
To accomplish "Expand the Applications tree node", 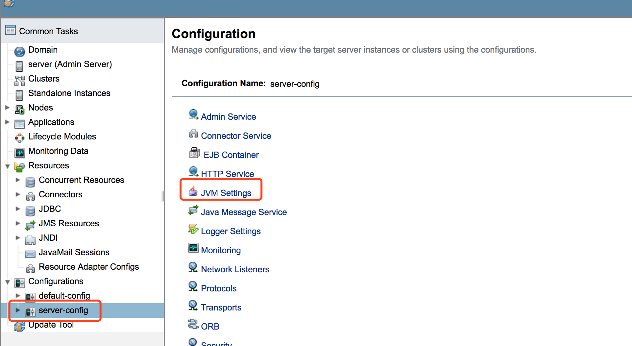I will click(x=7, y=122).
